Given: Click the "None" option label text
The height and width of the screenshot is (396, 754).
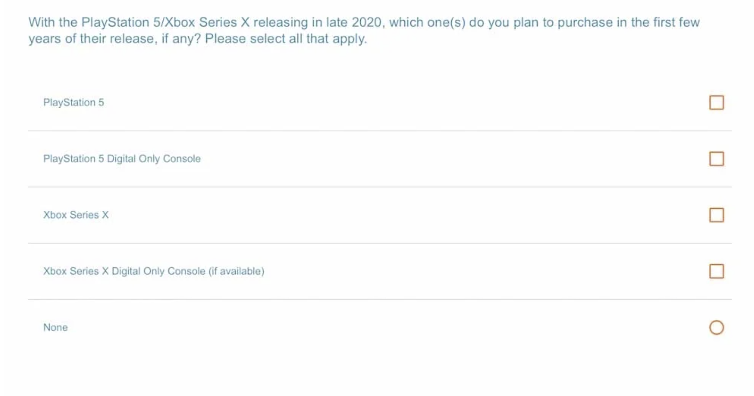Looking at the screenshot, I should pyautogui.click(x=55, y=328).
